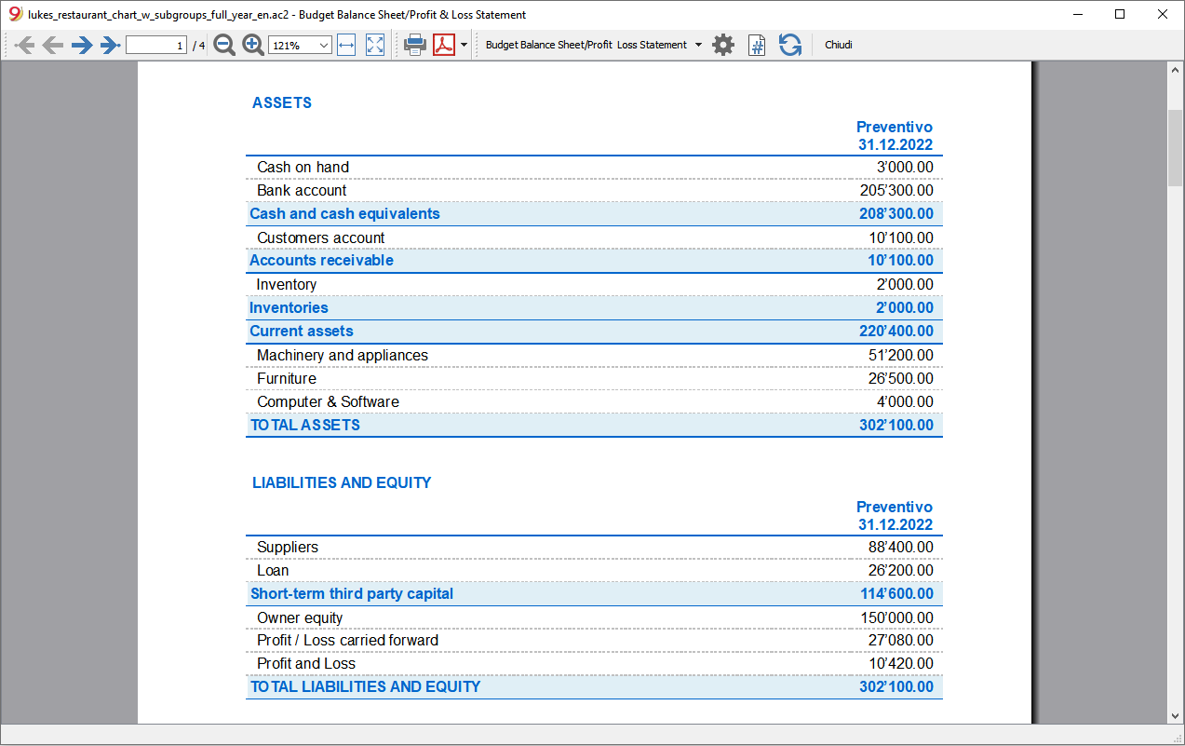1185x746 pixels.
Task: Click the TOTAL LIABILITIES AND EQUITY row
Action: (x=594, y=687)
